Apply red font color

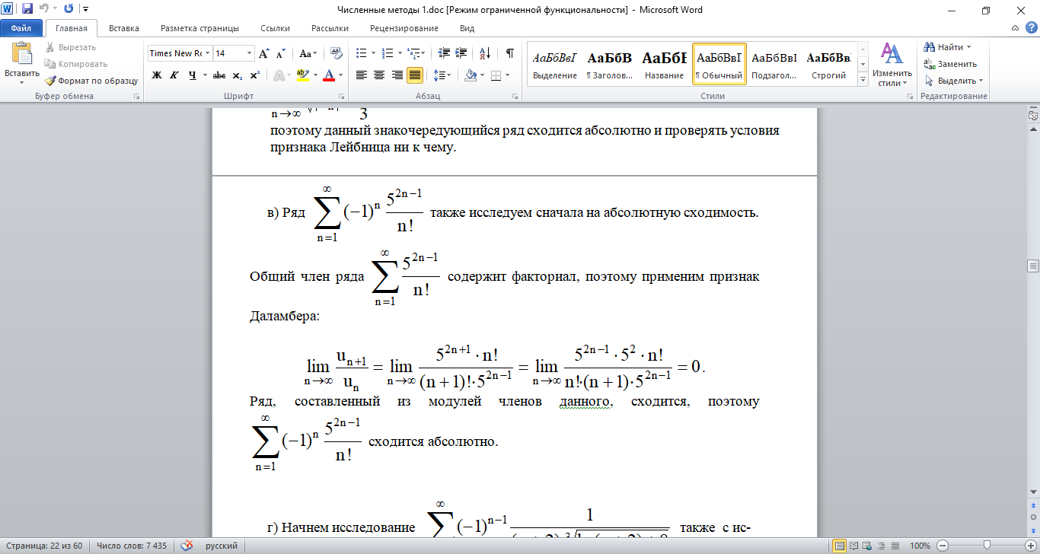pyautogui.click(x=329, y=75)
